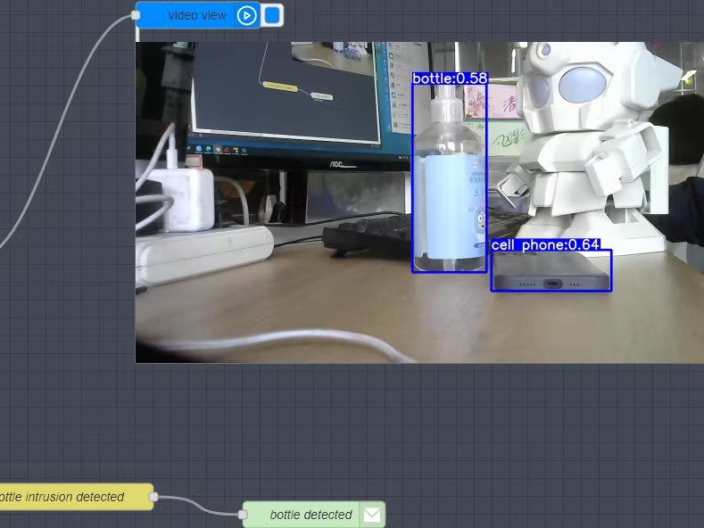Click the play icon on video view node
This screenshot has width=704, height=528.
tap(247, 15)
